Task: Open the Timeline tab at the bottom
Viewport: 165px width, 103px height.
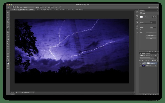Action: coord(12,94)
